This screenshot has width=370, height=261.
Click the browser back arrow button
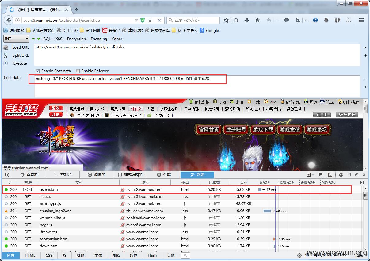(9, 20)
